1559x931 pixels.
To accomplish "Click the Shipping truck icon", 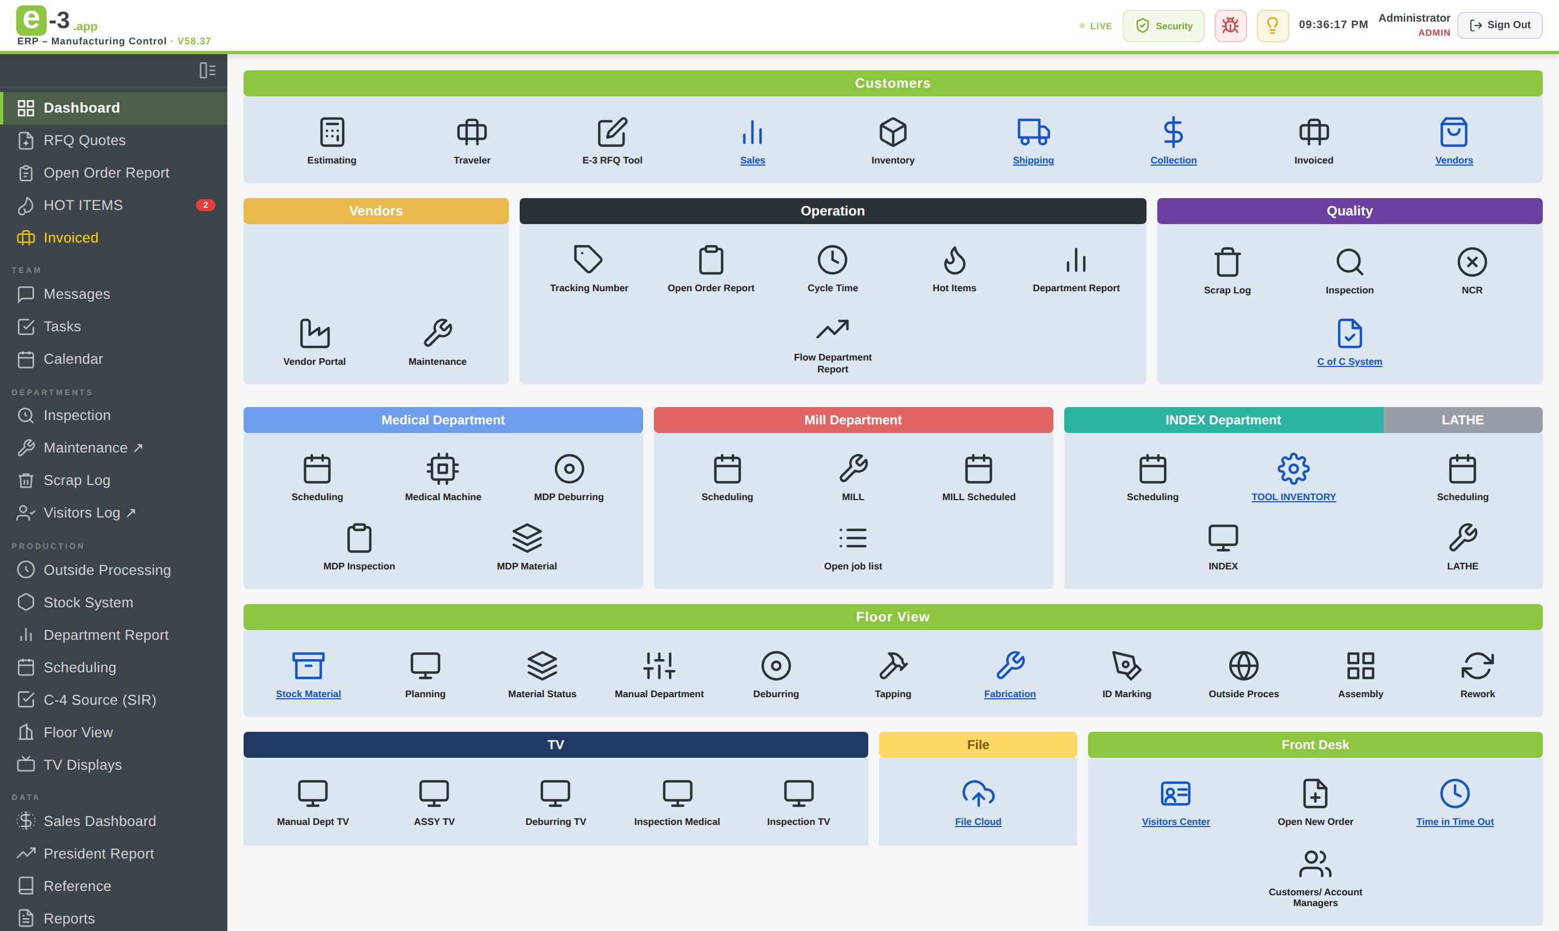I will (x=1033, y=133).
